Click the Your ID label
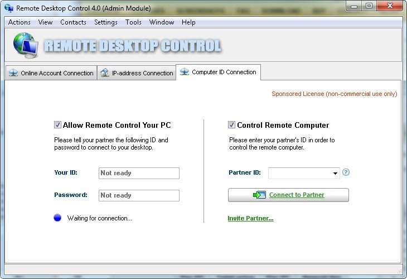 click(66, 172)
